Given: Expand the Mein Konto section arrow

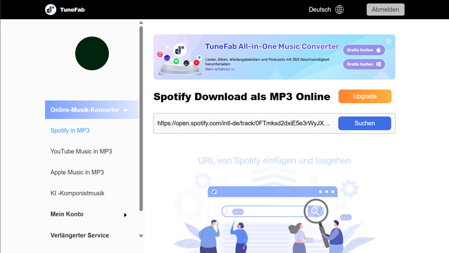Looking at the screenshot, I should click(x=125, y=215).
